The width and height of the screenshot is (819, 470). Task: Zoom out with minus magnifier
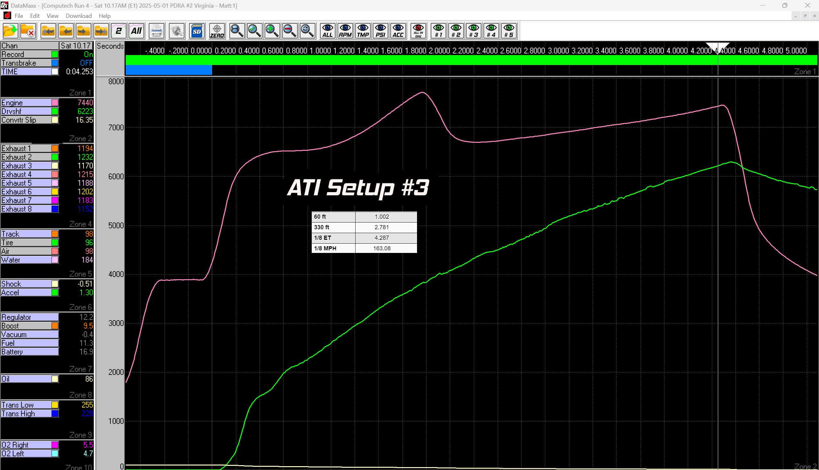pos(290,31)
